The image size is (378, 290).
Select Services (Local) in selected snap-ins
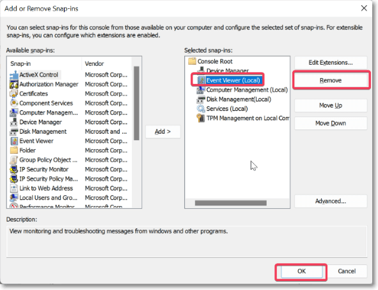click(x=223, y=109)
